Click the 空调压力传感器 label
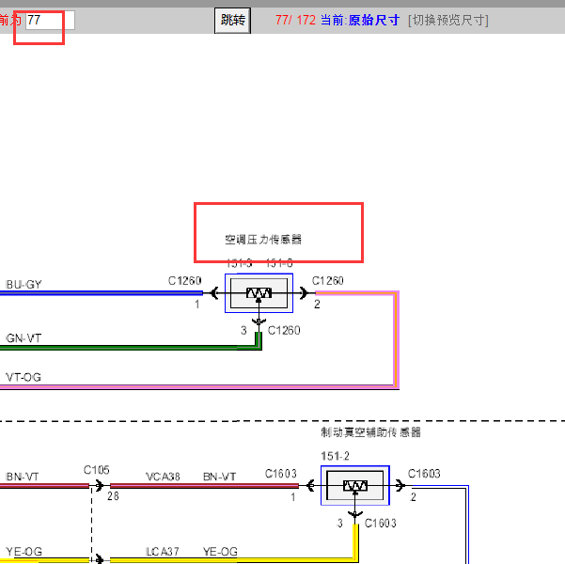 (263, 240)
